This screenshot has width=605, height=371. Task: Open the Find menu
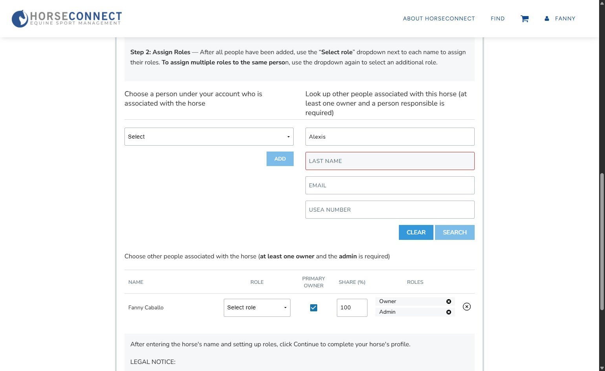(497, 18)
